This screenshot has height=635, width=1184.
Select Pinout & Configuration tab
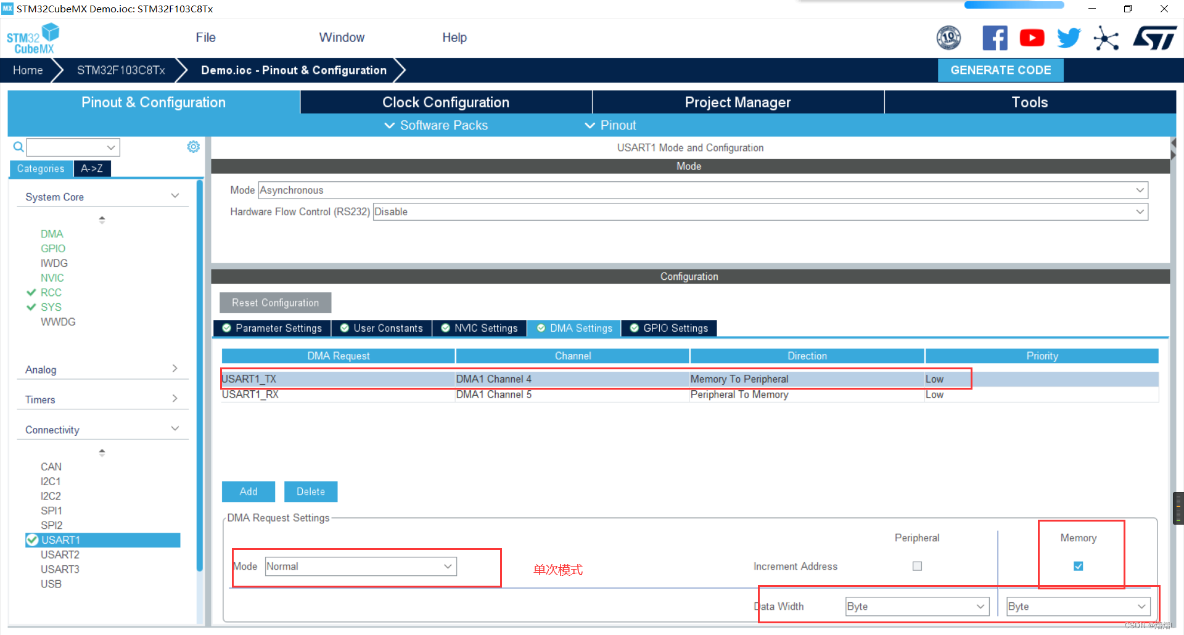tap(154, 102)
